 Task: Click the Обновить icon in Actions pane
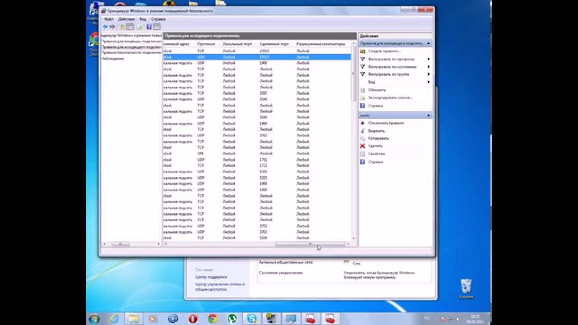pos(363,90)
